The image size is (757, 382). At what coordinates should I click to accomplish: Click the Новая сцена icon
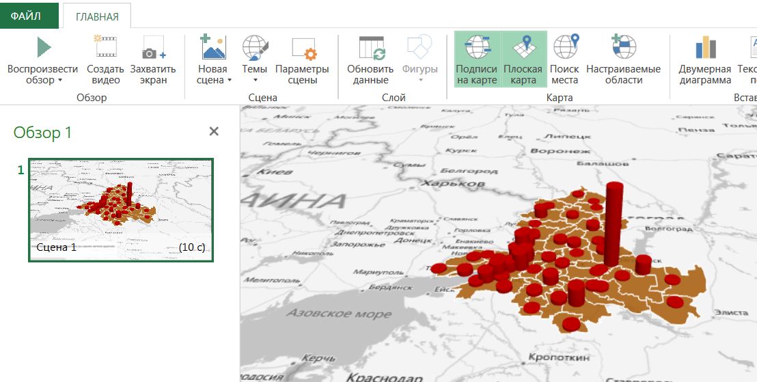tap(212, 49)
